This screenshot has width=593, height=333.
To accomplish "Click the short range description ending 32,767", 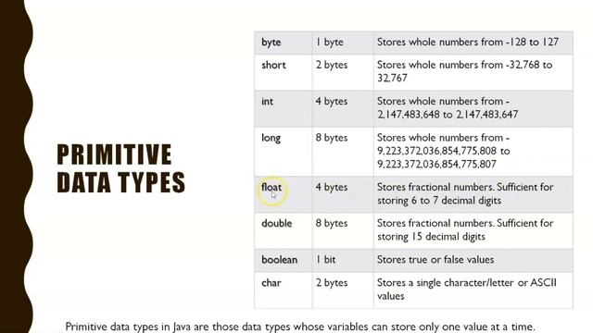I will [x=465, y=71].
